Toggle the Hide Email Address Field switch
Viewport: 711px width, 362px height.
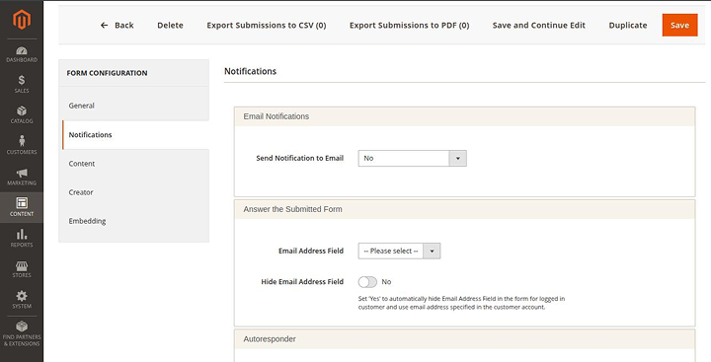point(367,282)
